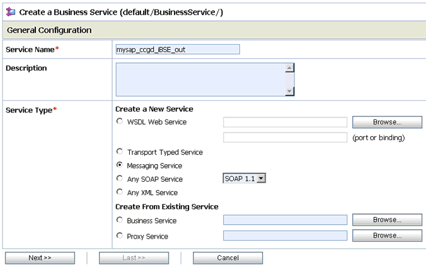
Task: Choose Proxy Service radio button
Action: click(x=120, y=236)
